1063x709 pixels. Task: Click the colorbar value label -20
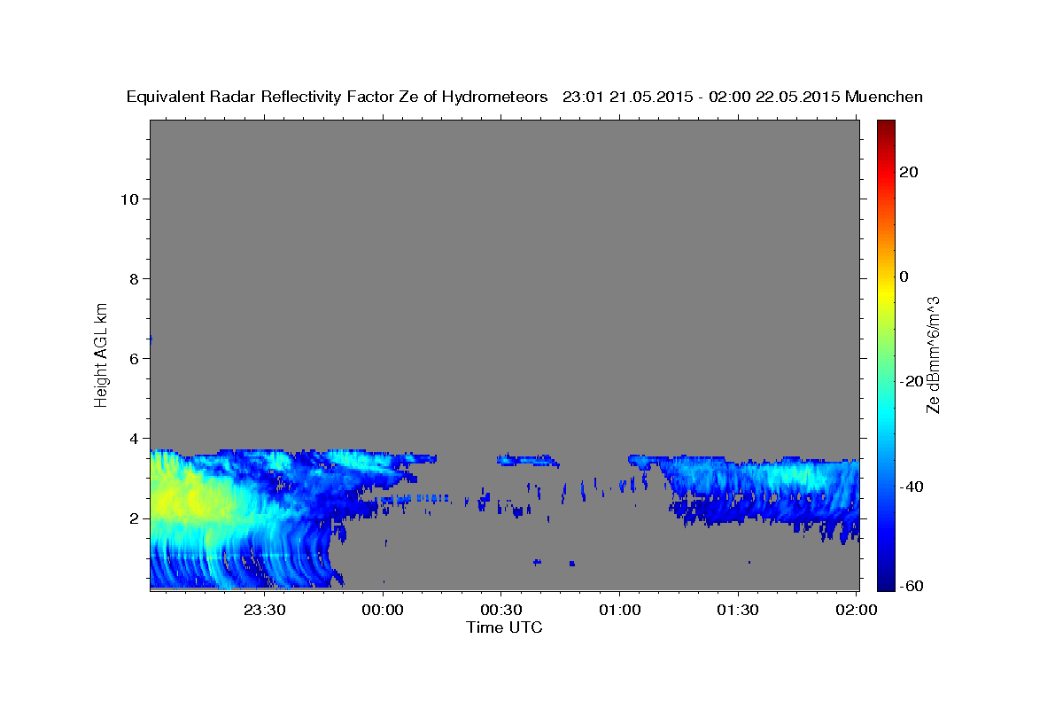pos(911,381)
